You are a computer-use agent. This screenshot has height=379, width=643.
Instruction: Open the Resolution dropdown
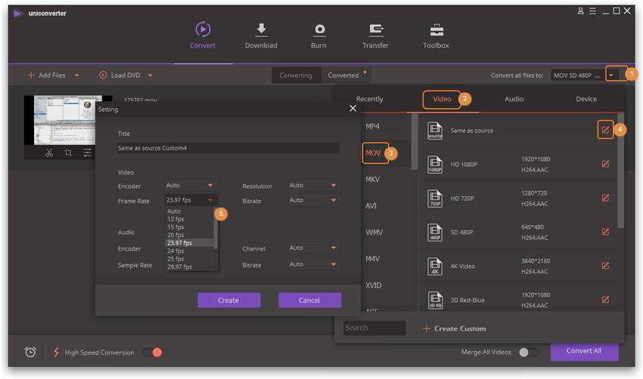coord(314,186)
